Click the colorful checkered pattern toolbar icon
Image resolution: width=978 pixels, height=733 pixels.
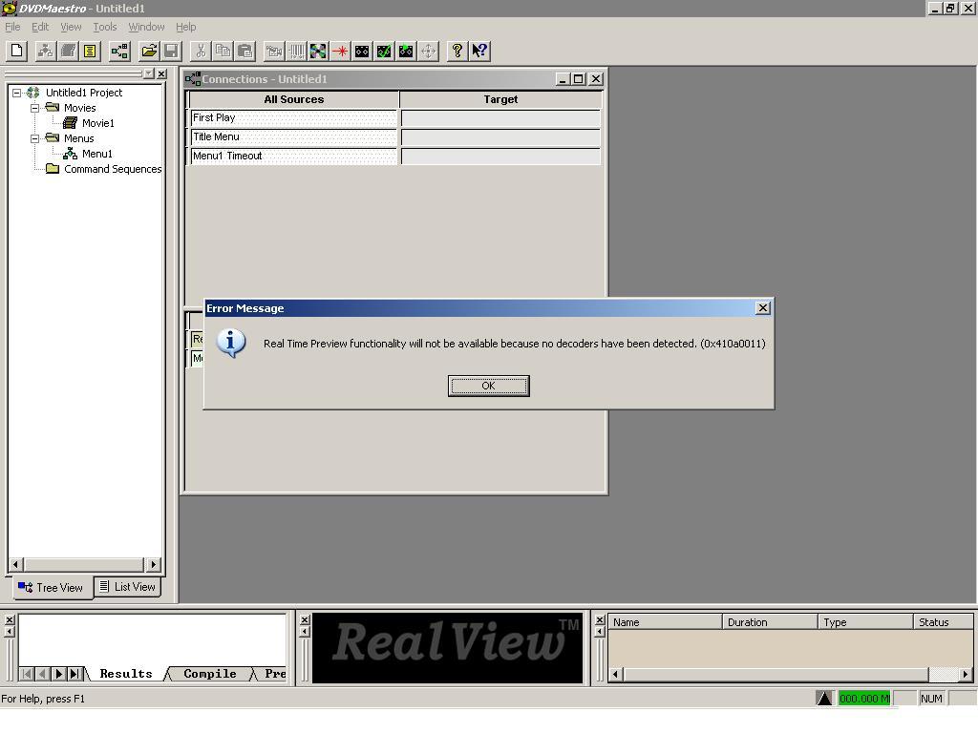318,51
